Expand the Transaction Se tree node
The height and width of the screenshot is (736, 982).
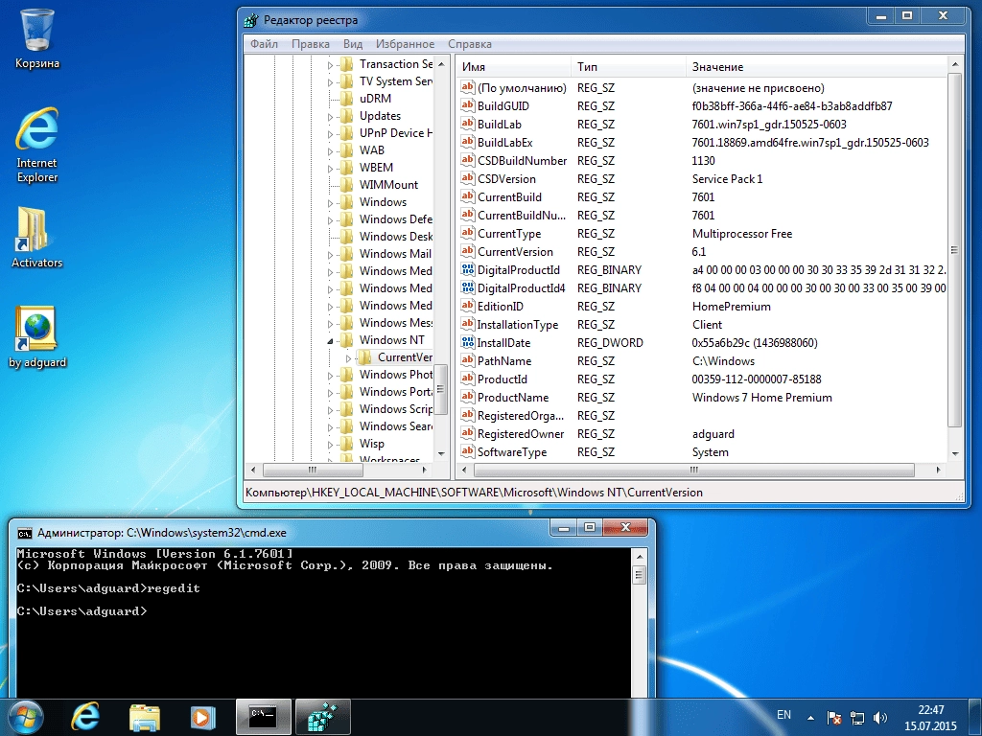tap(330, 64)
